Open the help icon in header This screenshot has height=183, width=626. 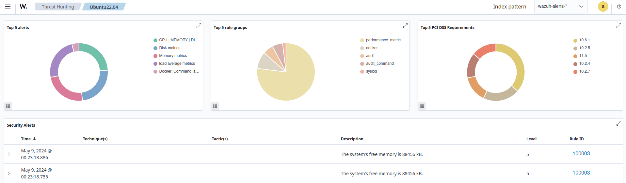click(619, 7)
